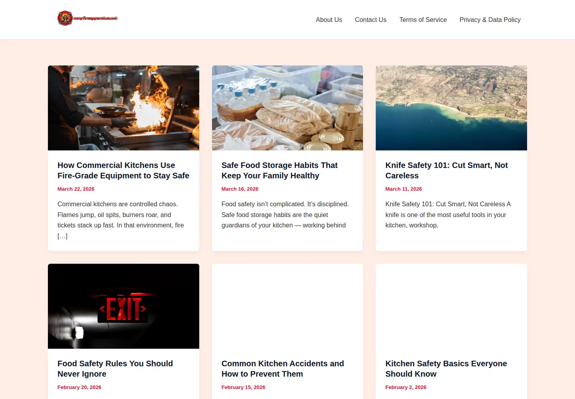Open the aerial coastline photo
575x399 pixels.
coord(451,108)
